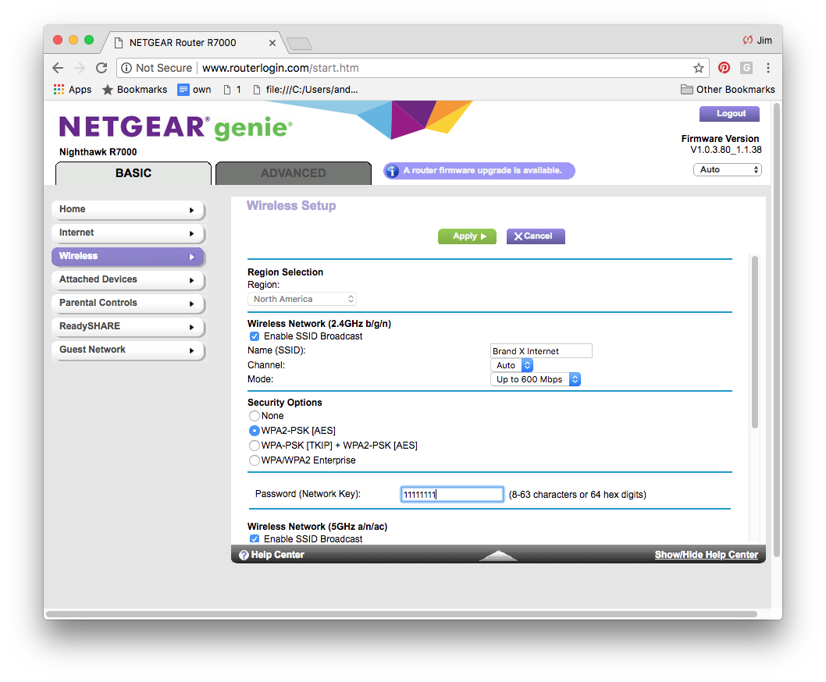The height and width of the screenshot is (682, 826).
Task: Open the Region dropdown showing North America
Action: (x=302, y=299)
